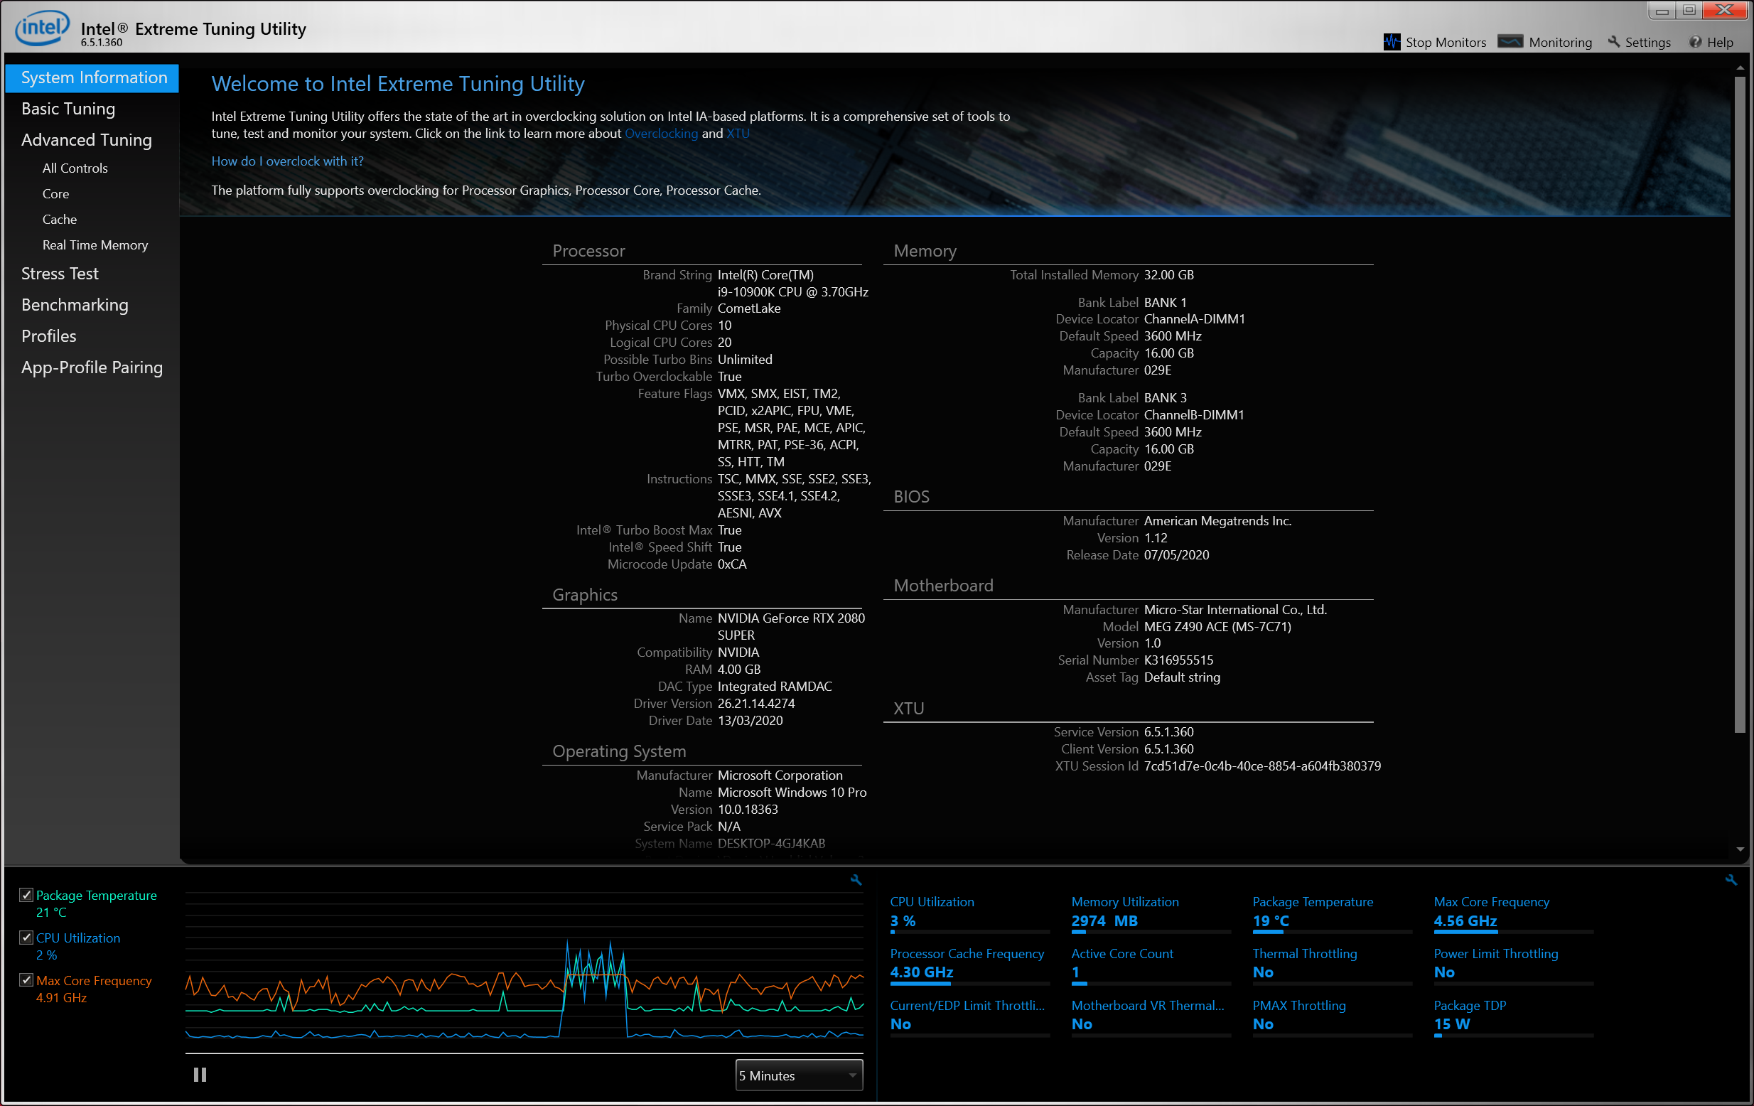Open the Advanced Tuning section
The height and width of the screenshot is (1106, 1754).
tap(86, 140)
